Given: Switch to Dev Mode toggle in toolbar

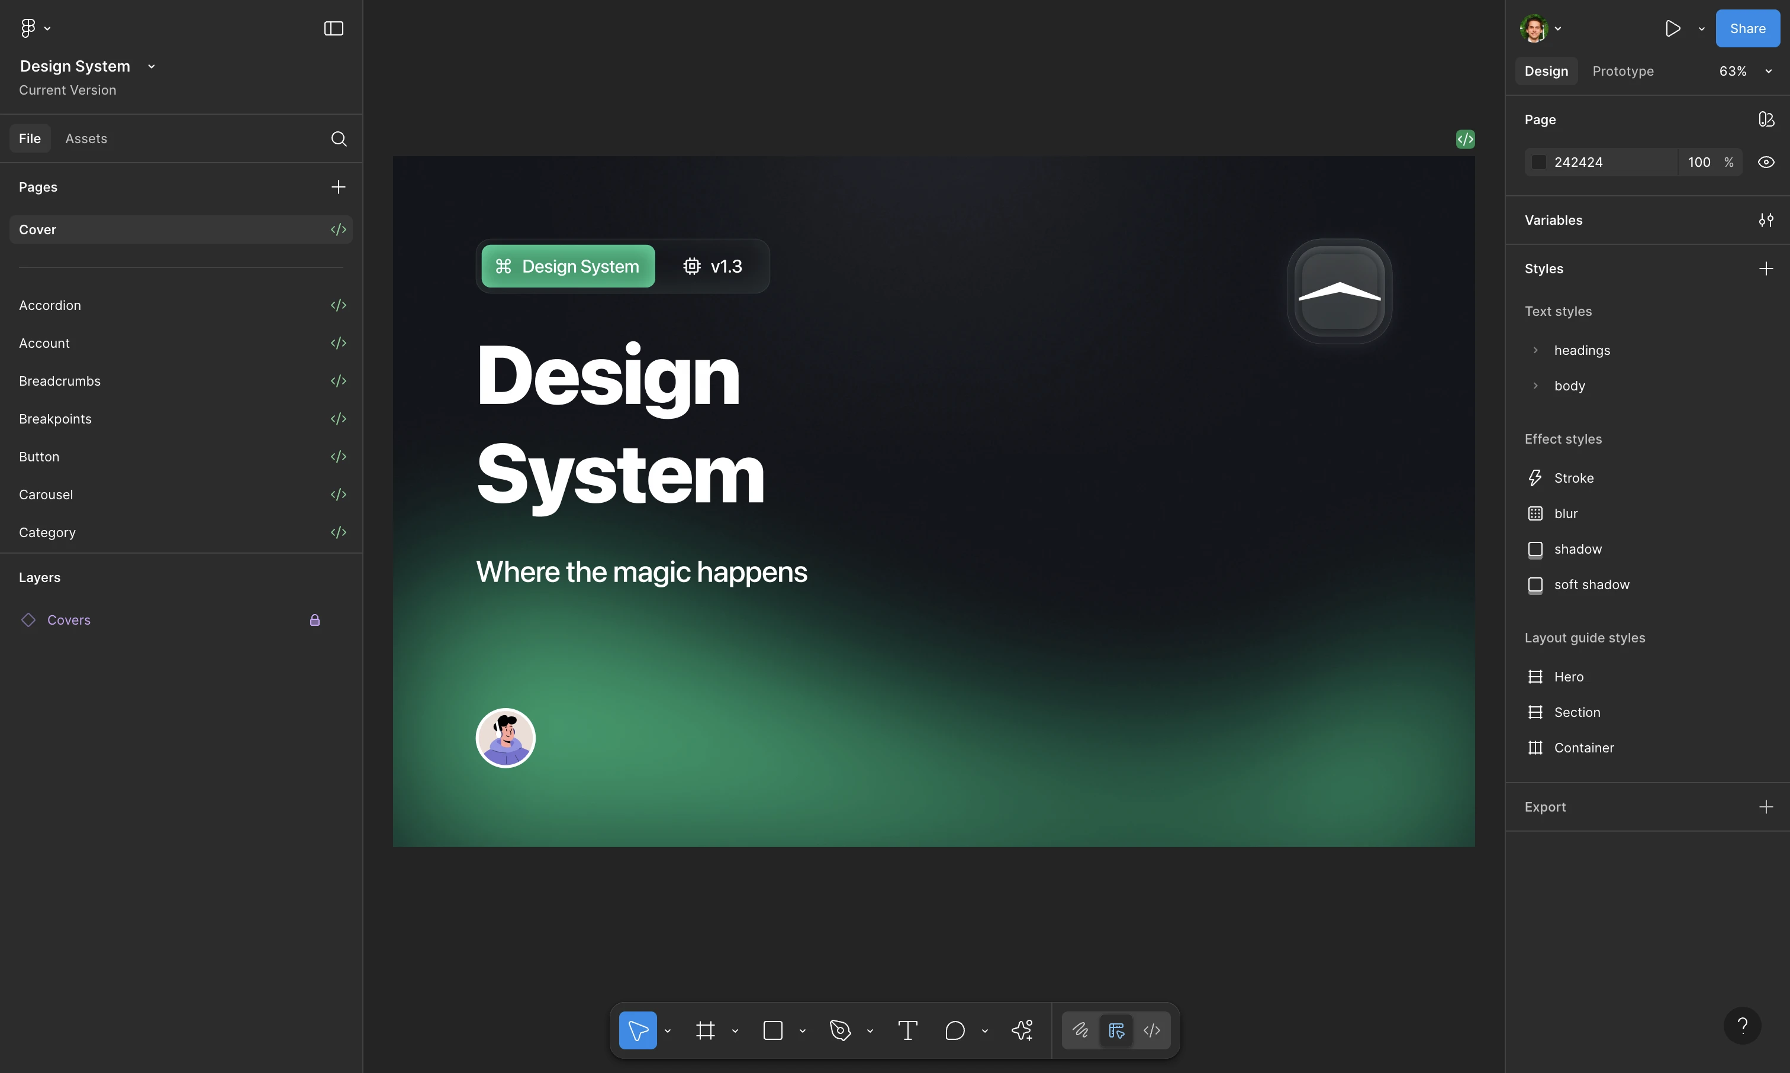Looking at the screenshot, I should pos(1152,1030).
